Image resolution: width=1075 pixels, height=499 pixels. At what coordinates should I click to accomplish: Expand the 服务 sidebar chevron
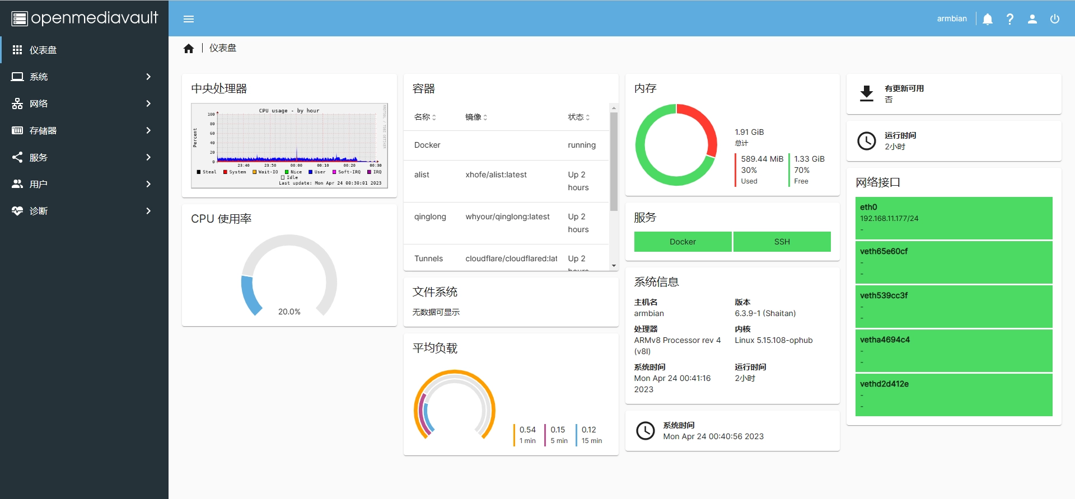[x=148, y=157]
